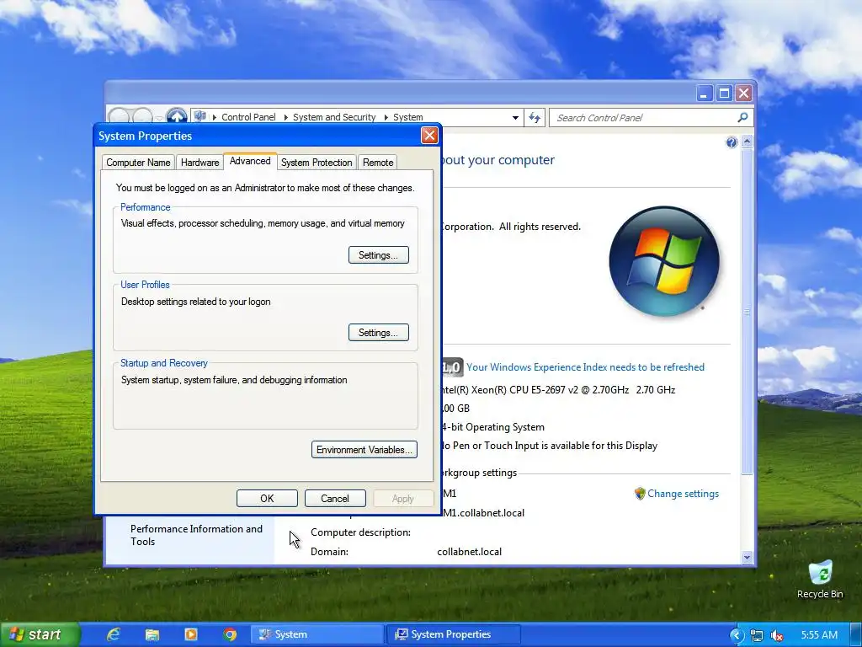Open the Computer Name tab
This screenshot has width=862, height=647.
tap(138, 163)
